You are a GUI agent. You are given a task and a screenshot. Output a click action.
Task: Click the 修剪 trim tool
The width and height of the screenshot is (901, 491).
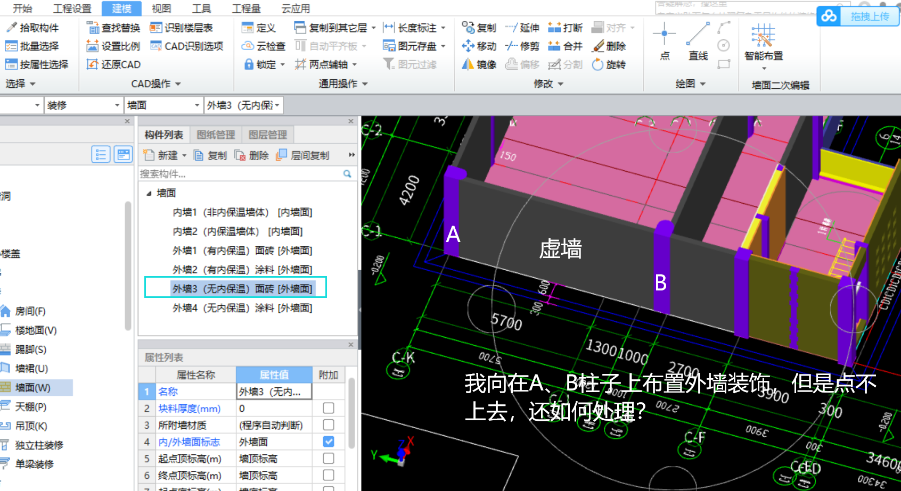point(522,46)
